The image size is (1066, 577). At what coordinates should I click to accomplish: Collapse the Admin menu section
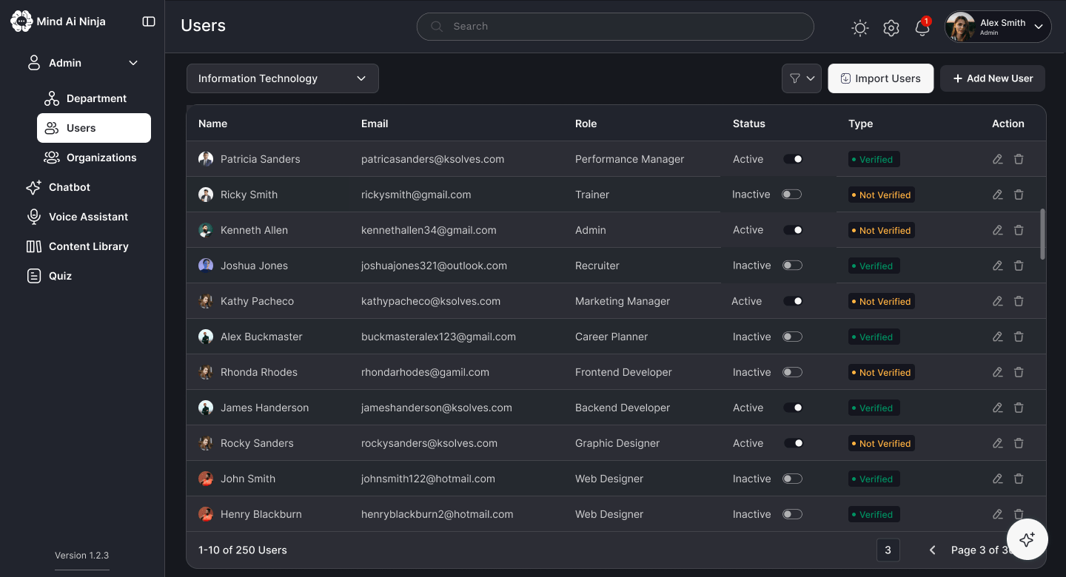click(x=133, y=63)
